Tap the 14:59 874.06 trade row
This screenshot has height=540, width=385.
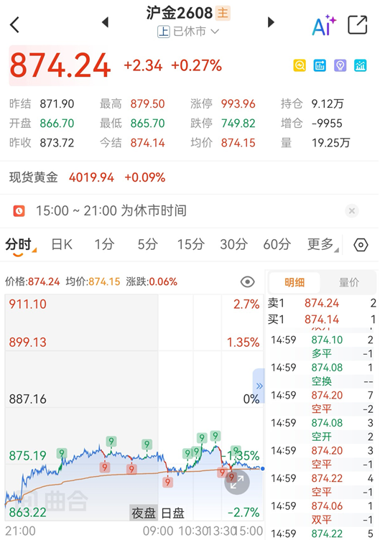click(x=322, y=506)
